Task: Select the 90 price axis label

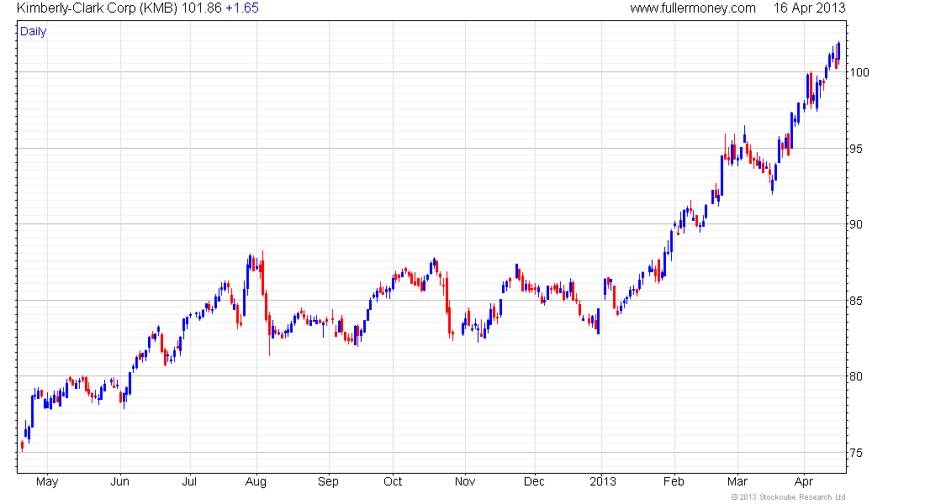Action: pyautogui.click(x=855, y=224)
